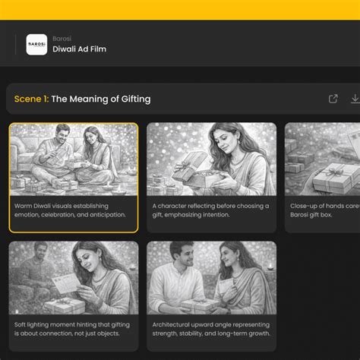Select close-up hands gift box thumbnail

click(322, 159)
